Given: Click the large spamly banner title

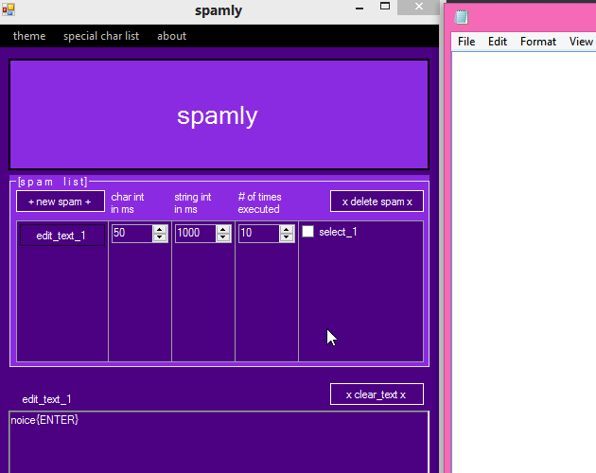Looking at the screenshot, I should click(x=218, y=115).
